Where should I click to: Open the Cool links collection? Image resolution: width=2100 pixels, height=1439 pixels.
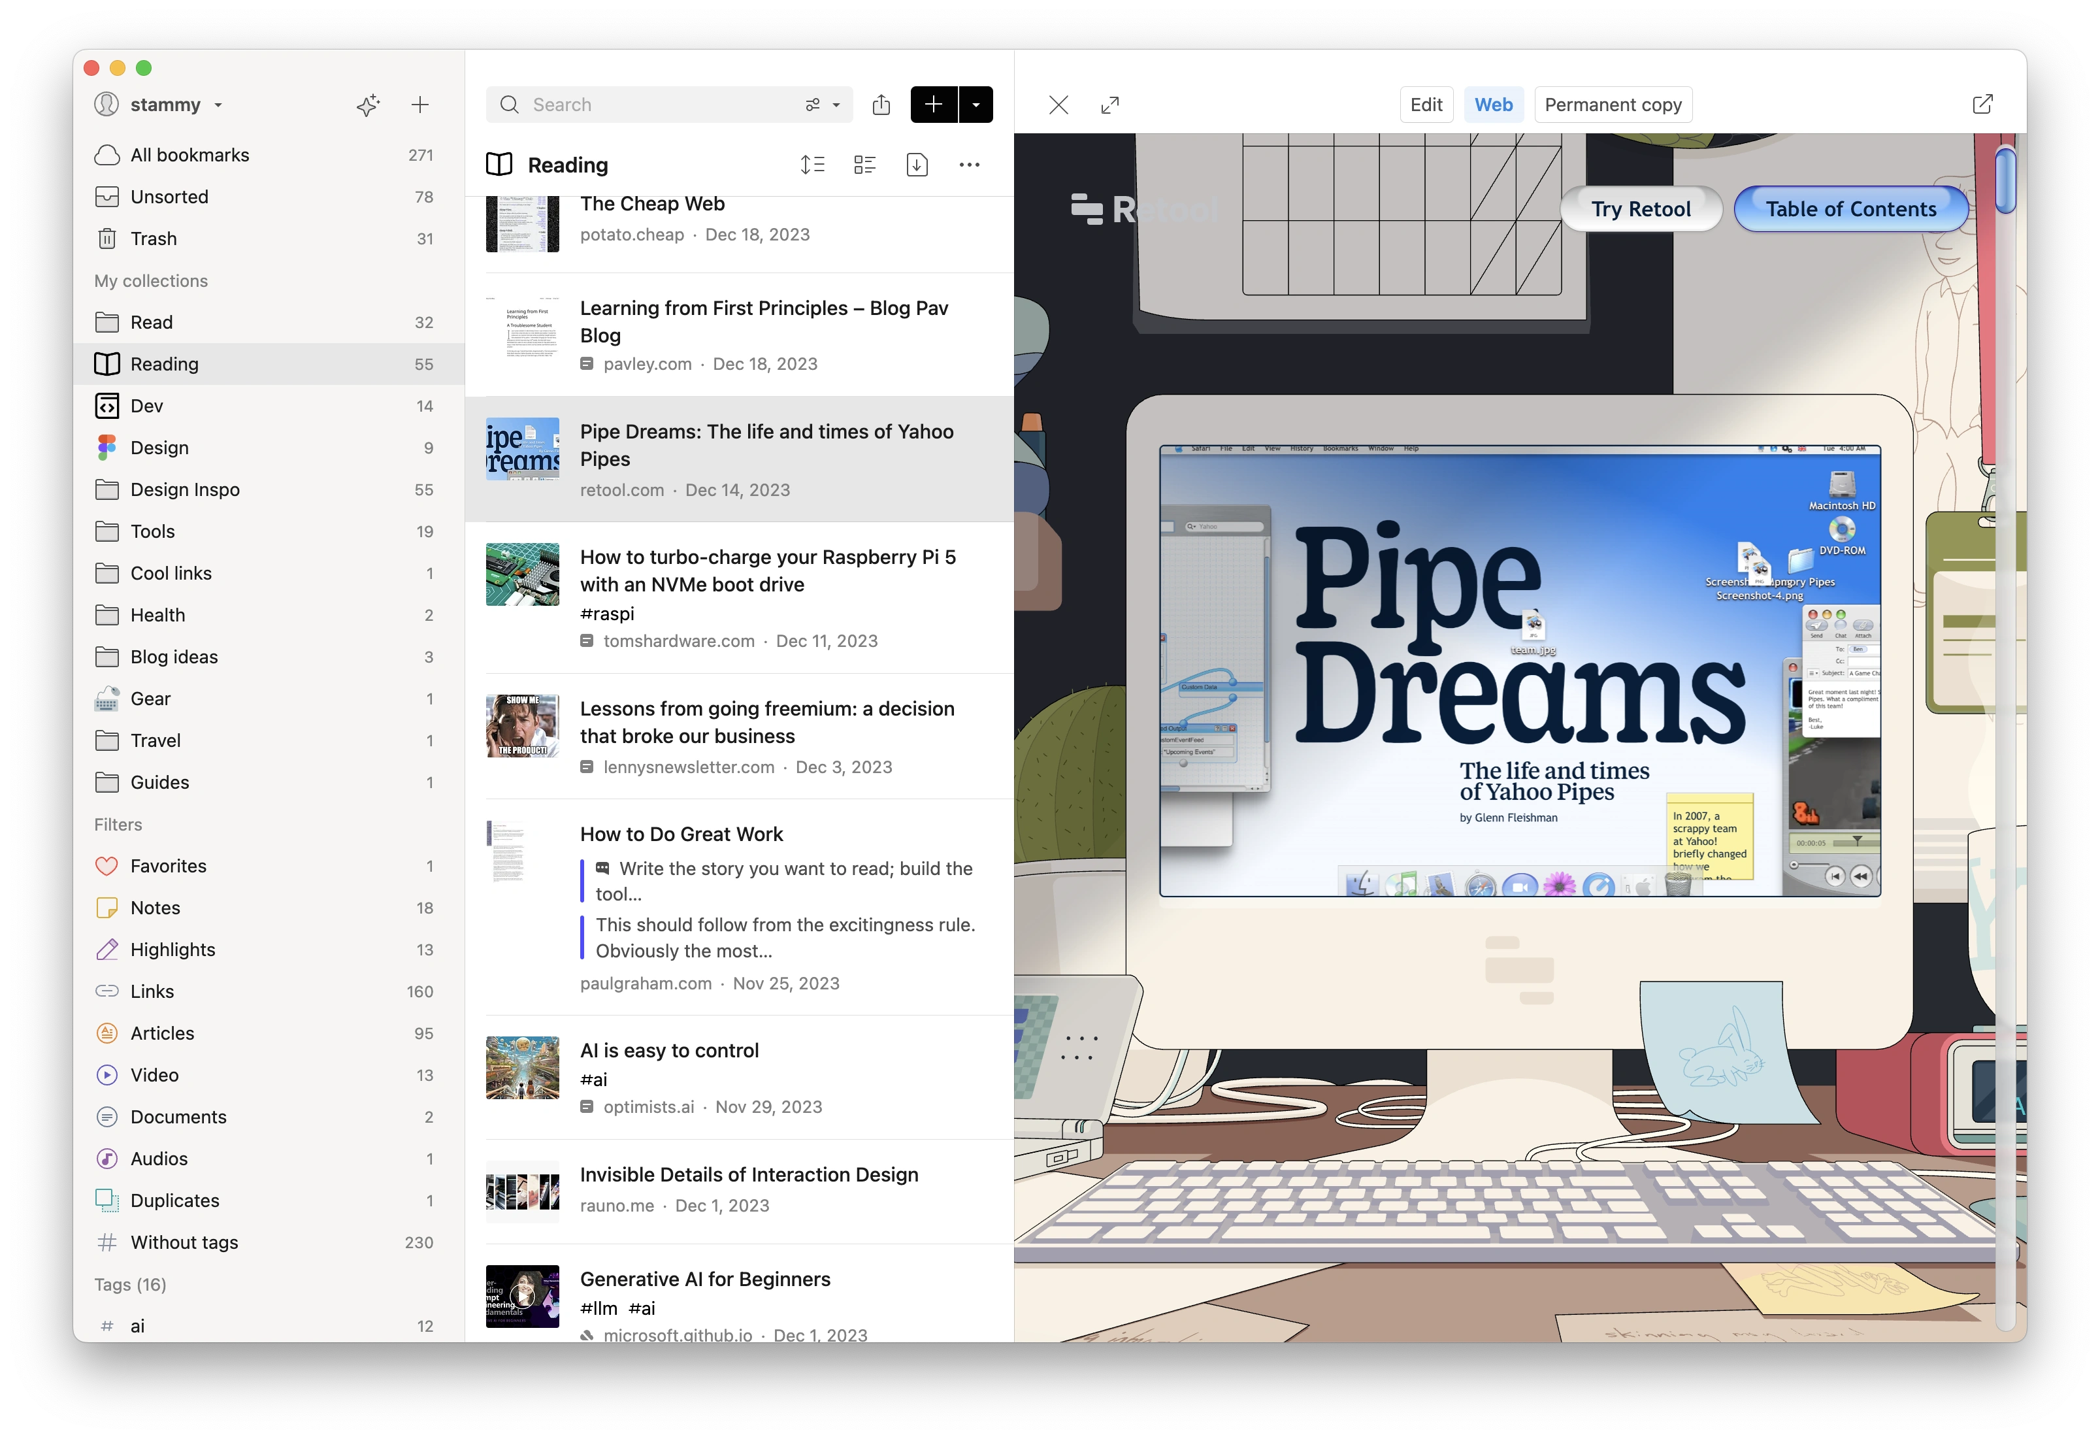(x=269, y=573)
